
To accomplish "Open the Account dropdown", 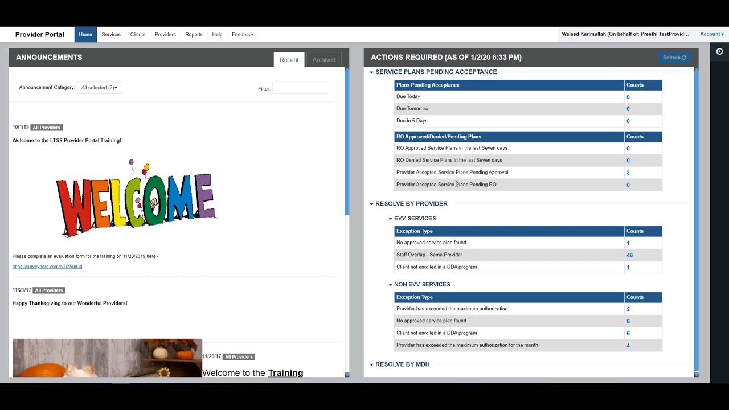I will point(712,34).
